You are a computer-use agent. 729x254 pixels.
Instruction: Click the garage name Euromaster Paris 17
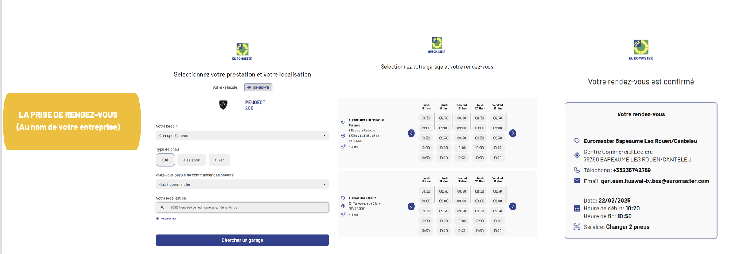pyautogui.click(x=362, y=198)
